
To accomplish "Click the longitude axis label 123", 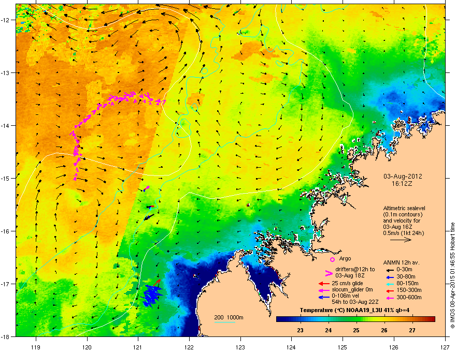I will [240, 347].
